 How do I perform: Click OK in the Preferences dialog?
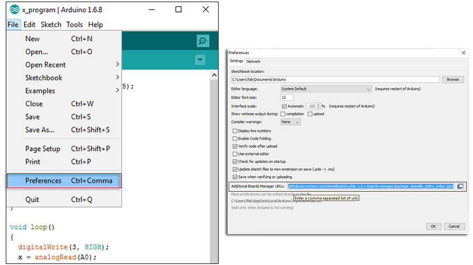[x=433, y=226]
